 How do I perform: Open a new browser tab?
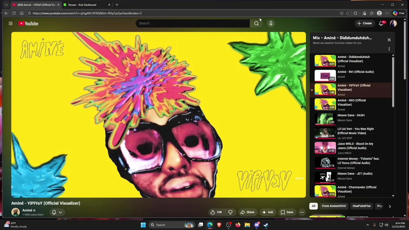(117, 5)
